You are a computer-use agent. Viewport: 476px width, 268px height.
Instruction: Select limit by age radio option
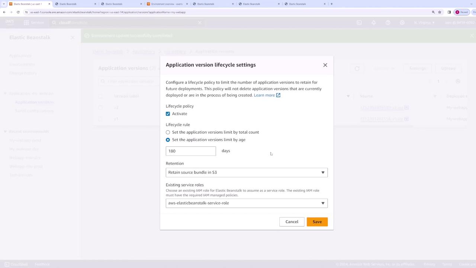point(168,140)
